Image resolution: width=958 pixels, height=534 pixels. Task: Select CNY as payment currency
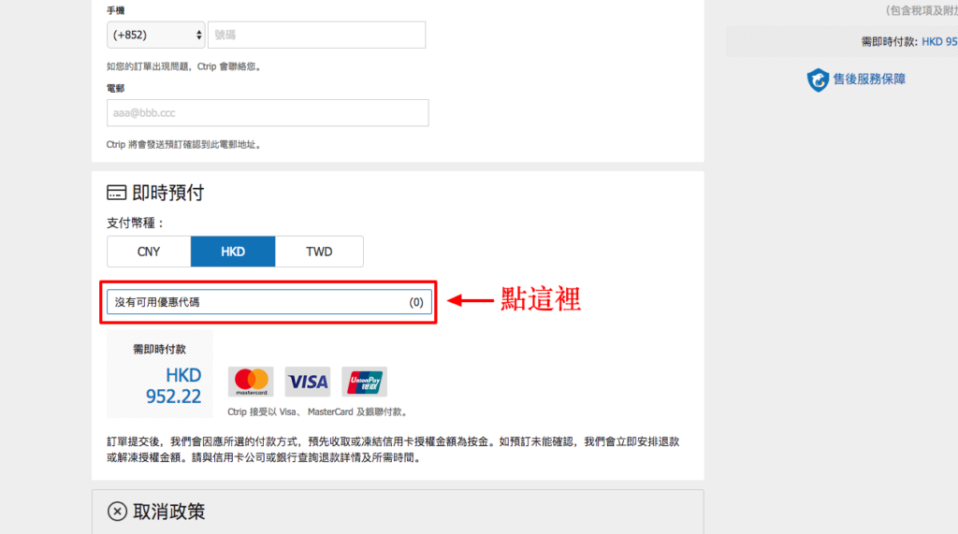coord(149,252)
